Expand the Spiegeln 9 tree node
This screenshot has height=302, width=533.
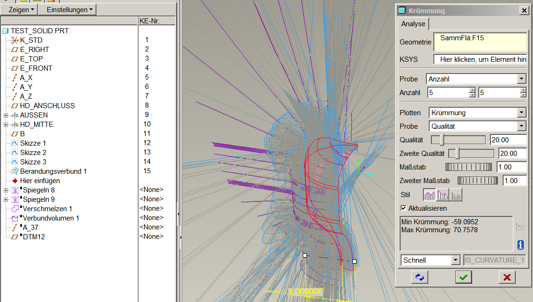(6, 199)
